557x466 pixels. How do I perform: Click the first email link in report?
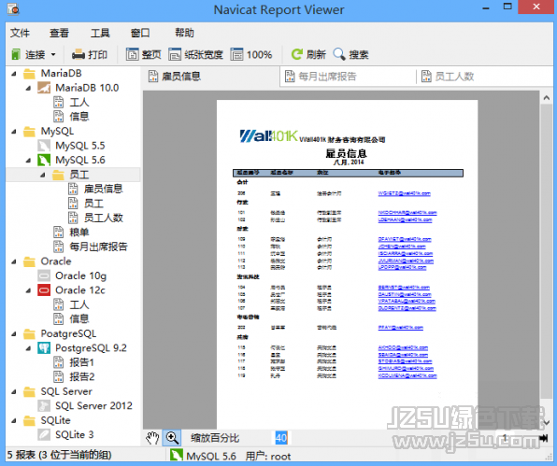point(405,193)
